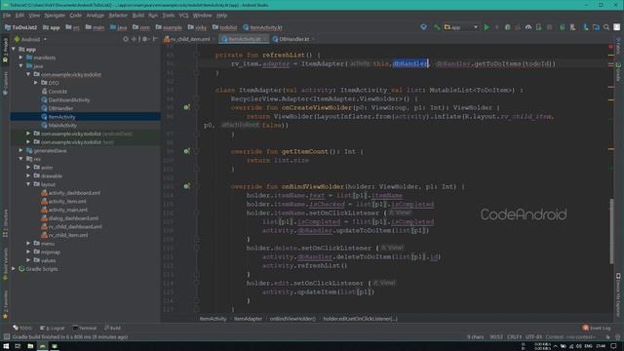The height and width of the screenshot is (351, 624).
Task: Click the Profile app gauge icon
Action: (x=528, y=27)
